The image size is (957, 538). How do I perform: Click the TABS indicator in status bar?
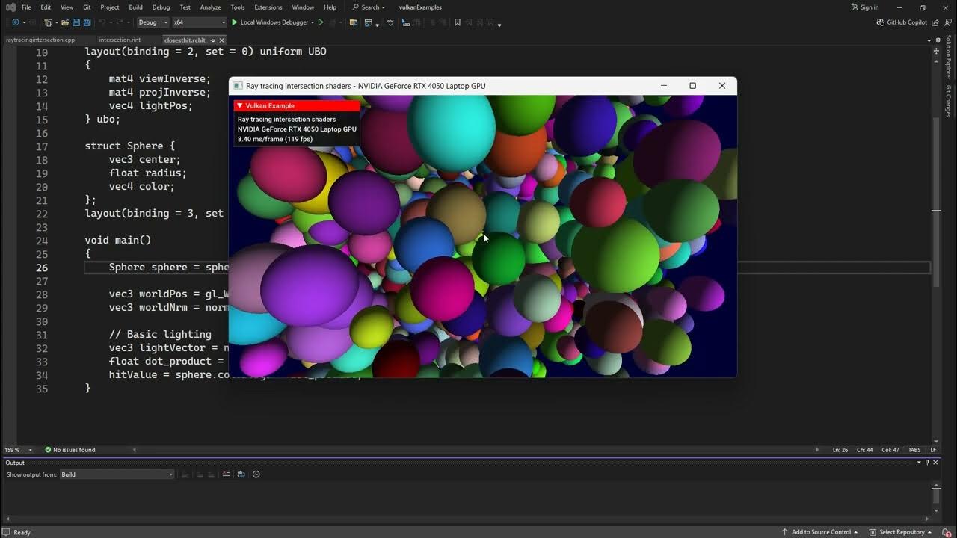coord(914,450)
